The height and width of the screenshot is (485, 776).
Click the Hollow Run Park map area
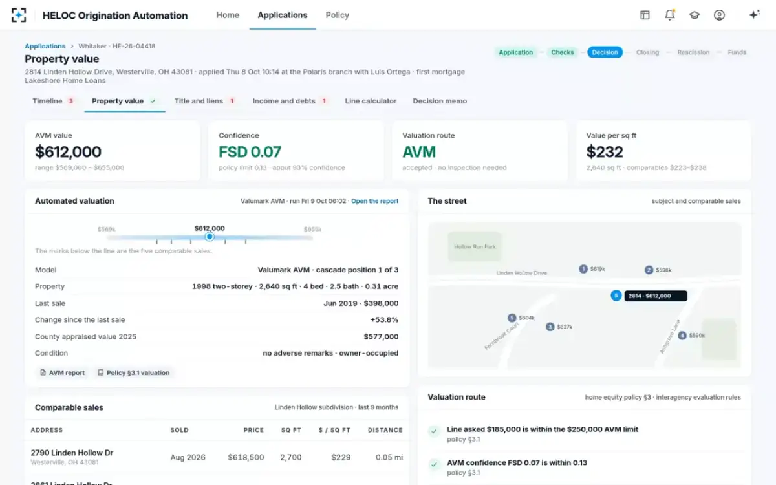tap(475, 247)
